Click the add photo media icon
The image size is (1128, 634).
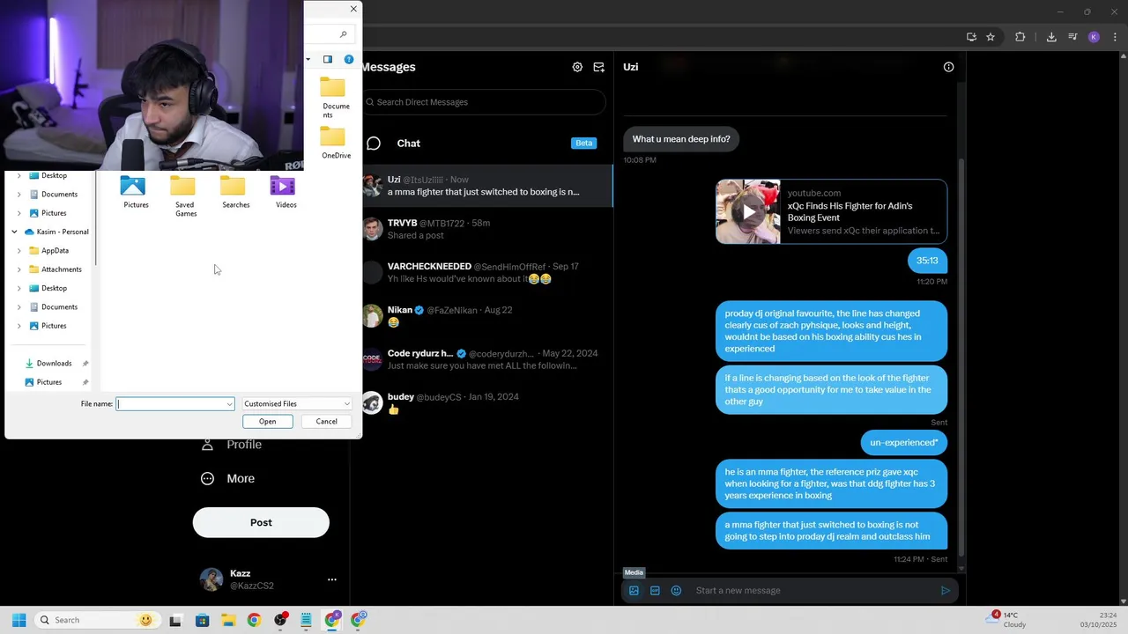[x=634, y=591]
